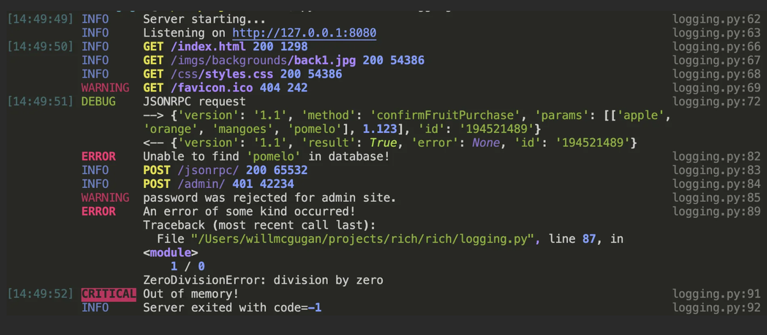Click the ERROR label beside 'pomelo' message
767x335 pixels.
pos(98,157)
